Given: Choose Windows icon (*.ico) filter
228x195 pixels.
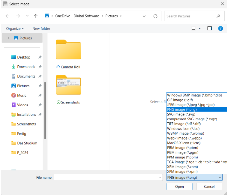Looking at the screenshot, I should coord(196,128).
